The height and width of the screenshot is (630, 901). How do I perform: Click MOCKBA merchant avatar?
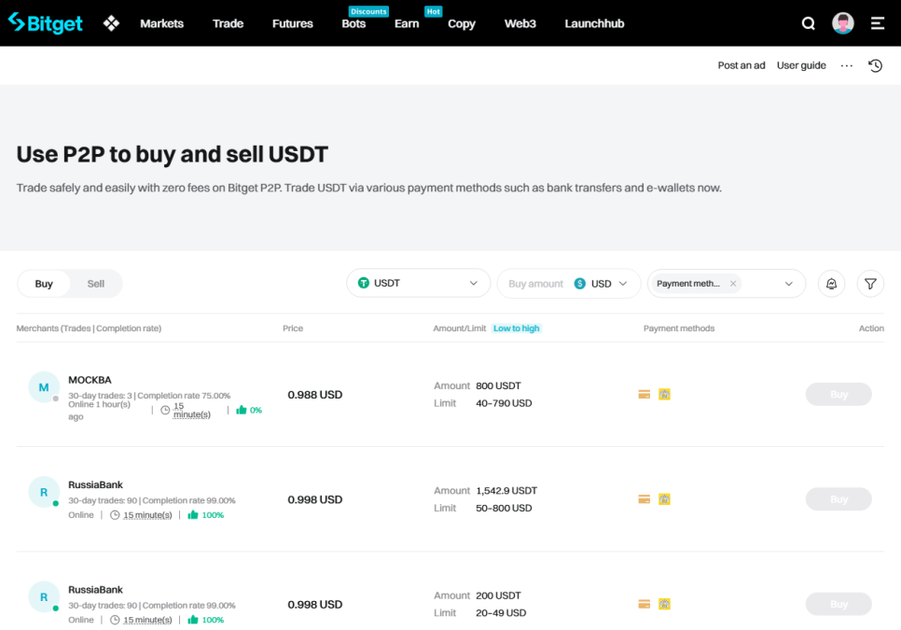(x=44, y=387)
